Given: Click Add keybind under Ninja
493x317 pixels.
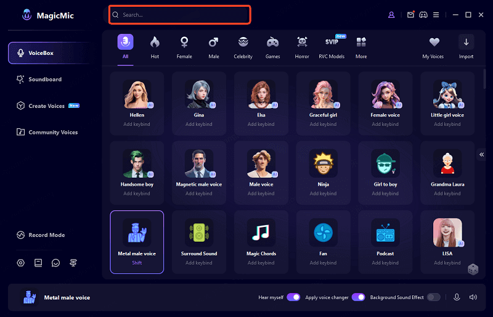Looking at the screenshot, I should click(x=323, y=193).
